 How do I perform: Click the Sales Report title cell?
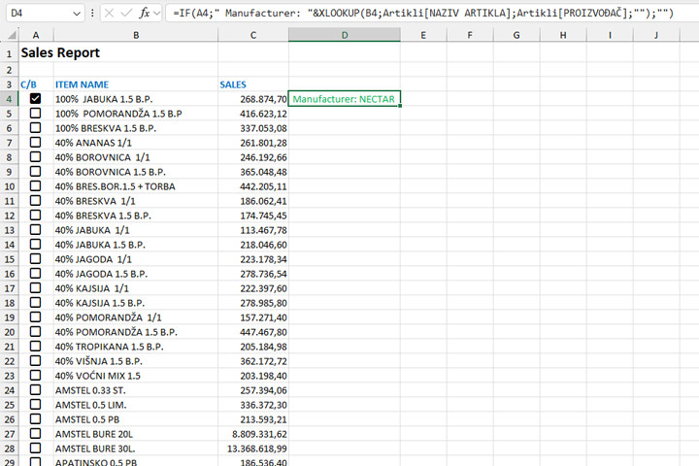(60, 53)
